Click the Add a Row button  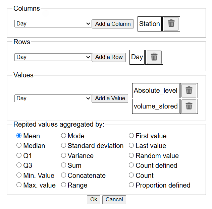[109, 57]
